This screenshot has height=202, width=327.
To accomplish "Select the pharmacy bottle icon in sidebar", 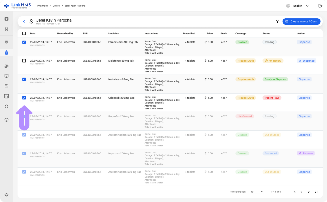I will pos(6,52).
